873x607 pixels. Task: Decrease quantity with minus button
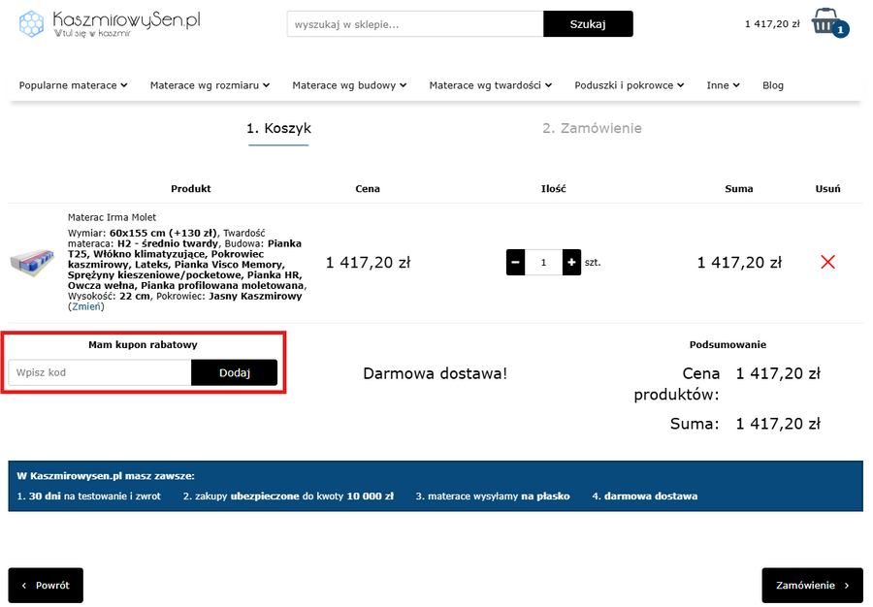pos(516,262)
